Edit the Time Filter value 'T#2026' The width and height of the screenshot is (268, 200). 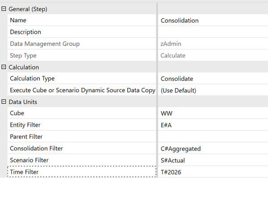[171, 171]
